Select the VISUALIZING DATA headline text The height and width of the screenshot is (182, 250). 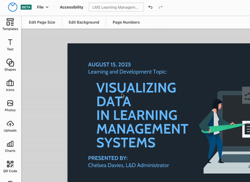point(142,115)
